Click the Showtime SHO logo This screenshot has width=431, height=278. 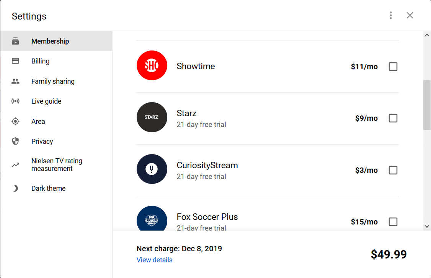[x=152, y=65]
